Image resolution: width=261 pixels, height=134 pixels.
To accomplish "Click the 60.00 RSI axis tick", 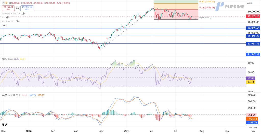I will coord(251,72).
